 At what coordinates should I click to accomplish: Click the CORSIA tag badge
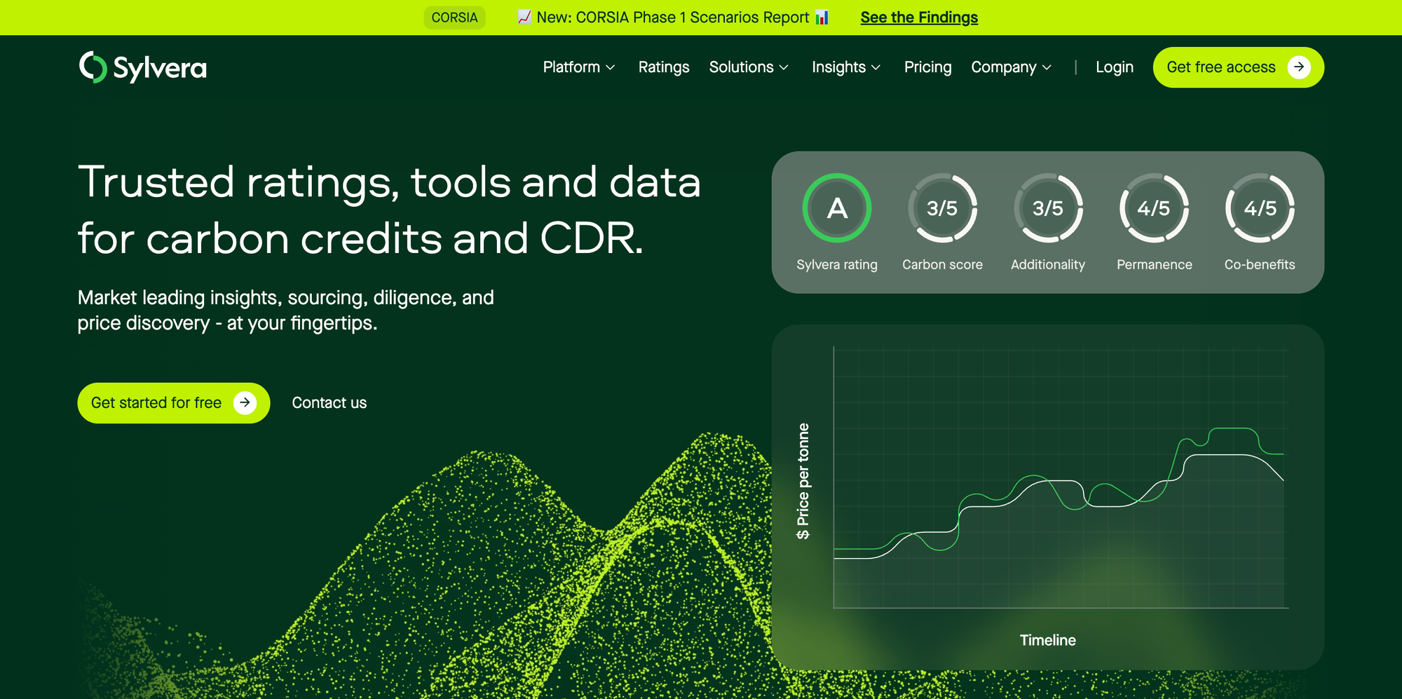point(455,18)
